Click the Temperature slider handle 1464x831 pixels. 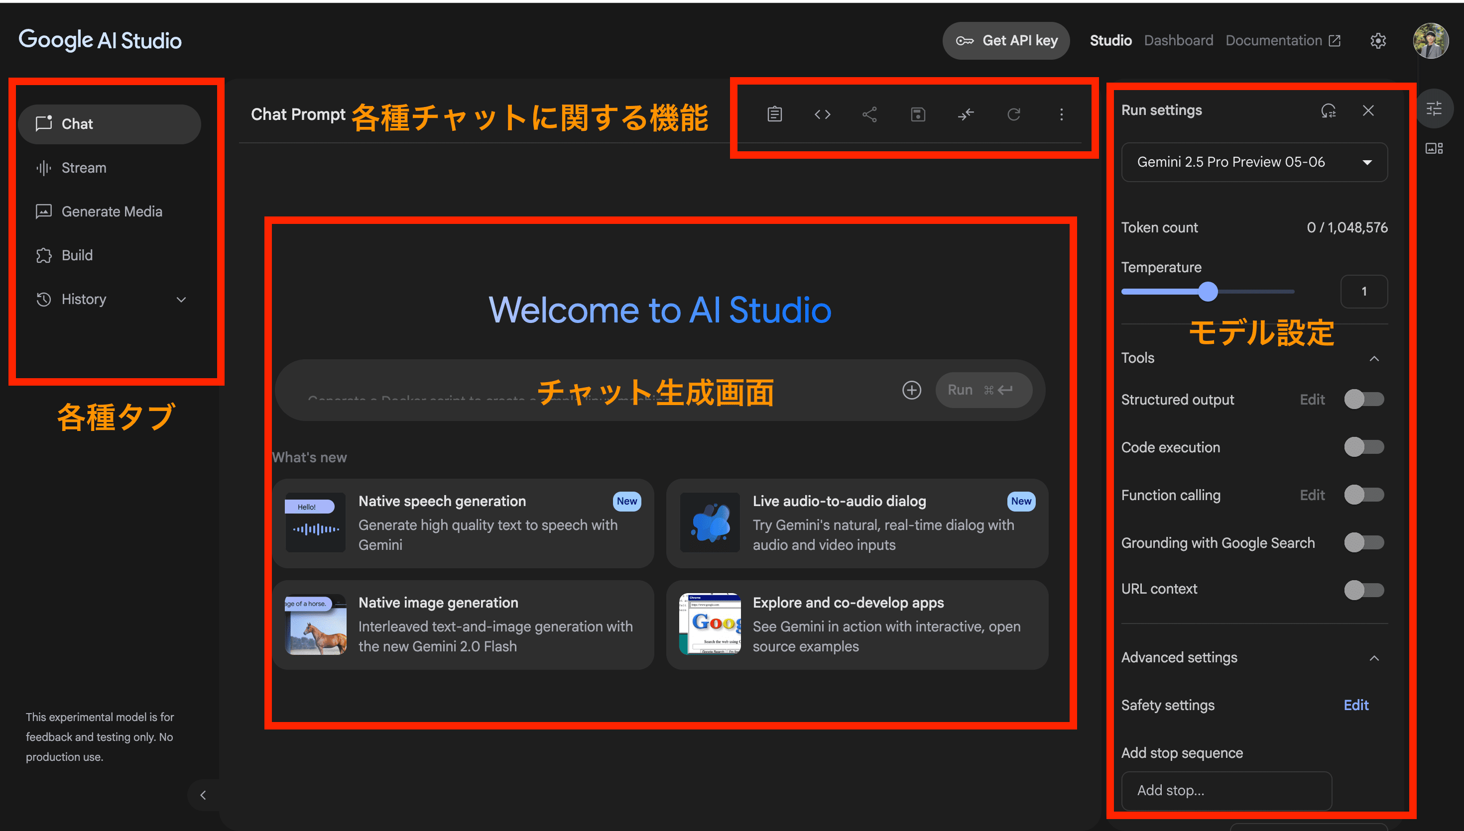(x=1208, y=292)
